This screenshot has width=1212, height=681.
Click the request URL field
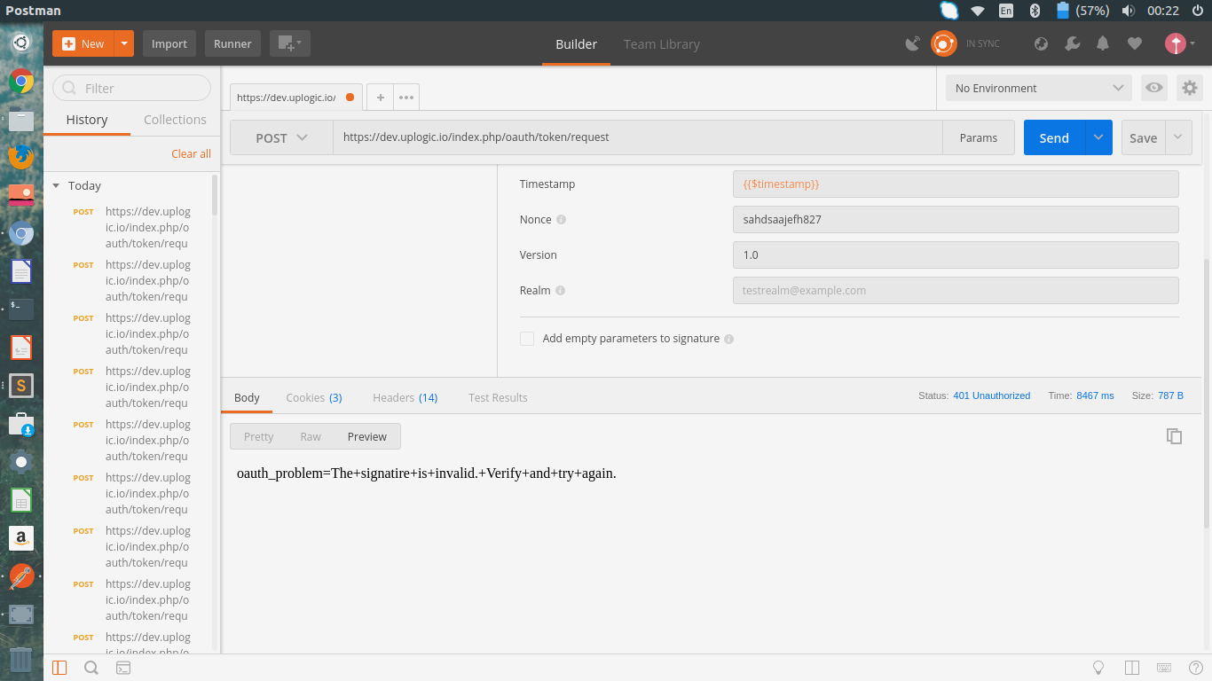click(637, 137)
